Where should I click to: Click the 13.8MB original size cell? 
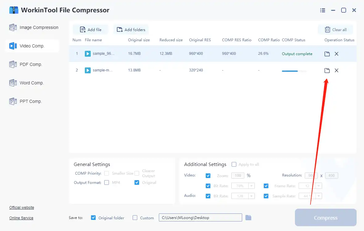tap(134, 70)
